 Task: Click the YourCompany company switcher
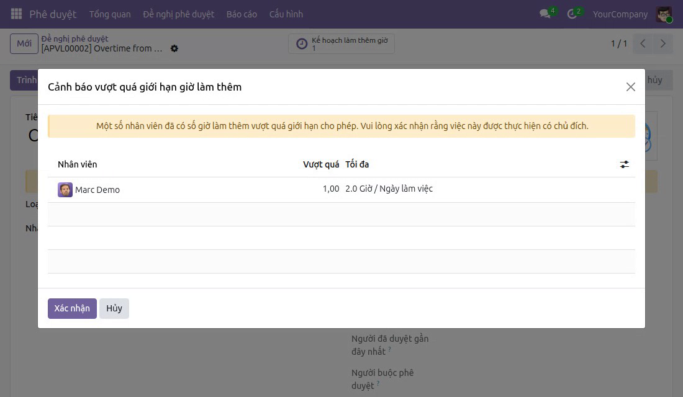click(620, 14)
